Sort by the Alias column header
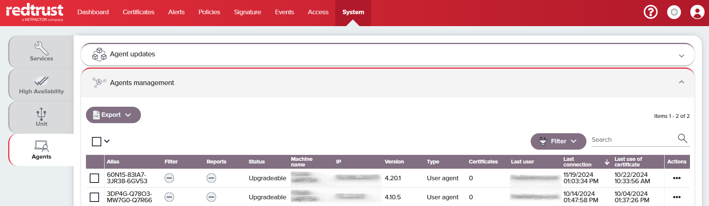Image resolution: width=709 pixels, height=206 pixels. [x=113, y=162]
